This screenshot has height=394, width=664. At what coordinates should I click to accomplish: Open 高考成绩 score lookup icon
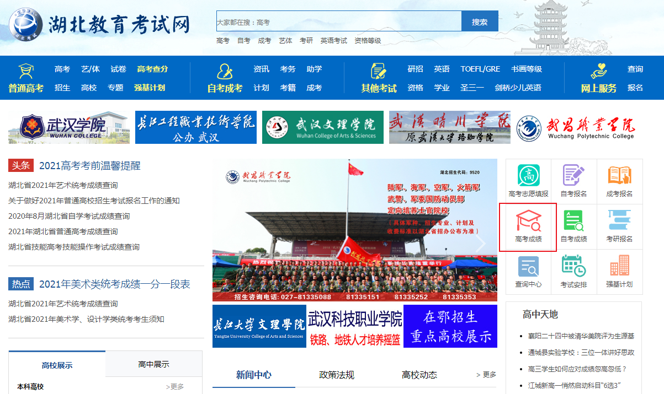coord(527,226)
